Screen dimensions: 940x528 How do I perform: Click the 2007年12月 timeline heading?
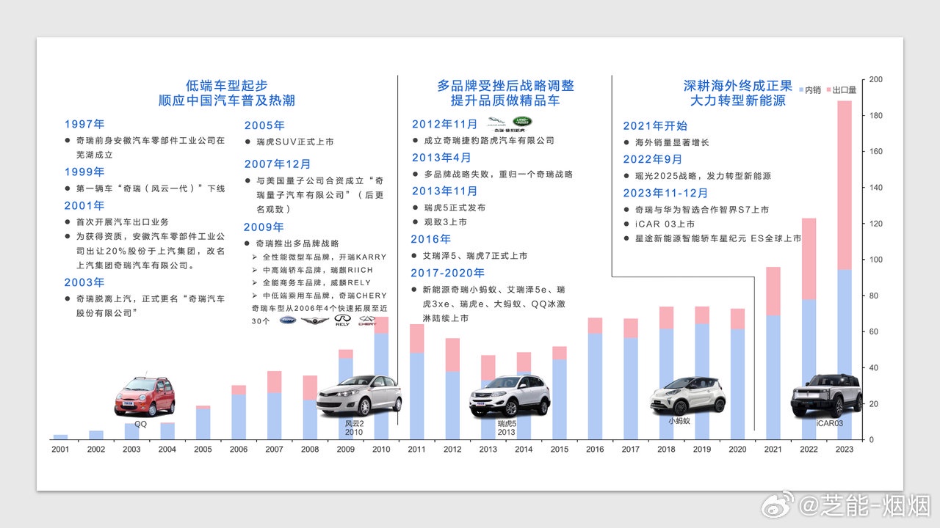pos(278,164)
